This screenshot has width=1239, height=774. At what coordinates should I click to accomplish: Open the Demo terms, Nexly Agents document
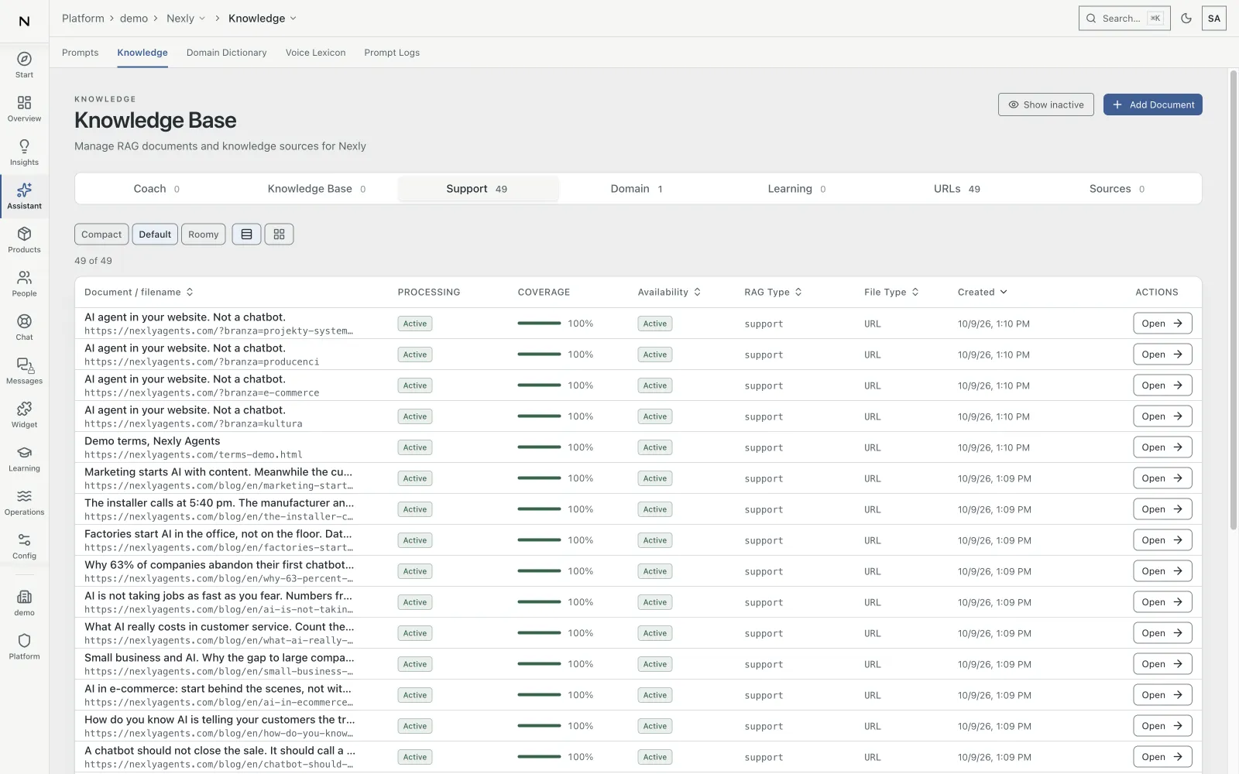tap(1162, 447)
